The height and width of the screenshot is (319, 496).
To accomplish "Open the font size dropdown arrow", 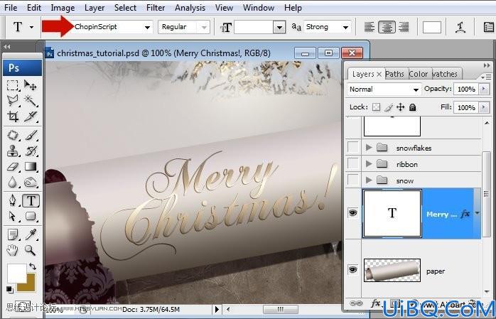I will point(279,27).
